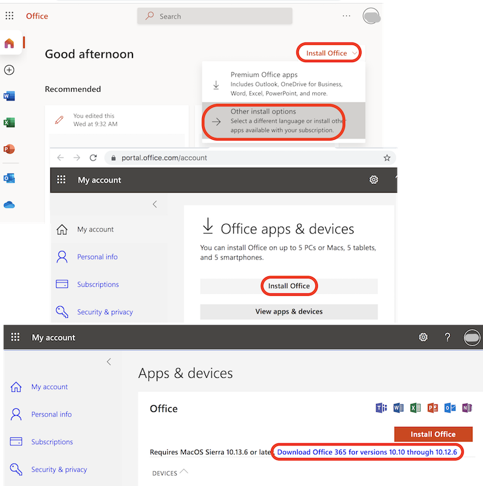Viewport: 483px width, 486px height.
Task: Collapse the DEVICES section chevron
Action: [x=184, y=472]
